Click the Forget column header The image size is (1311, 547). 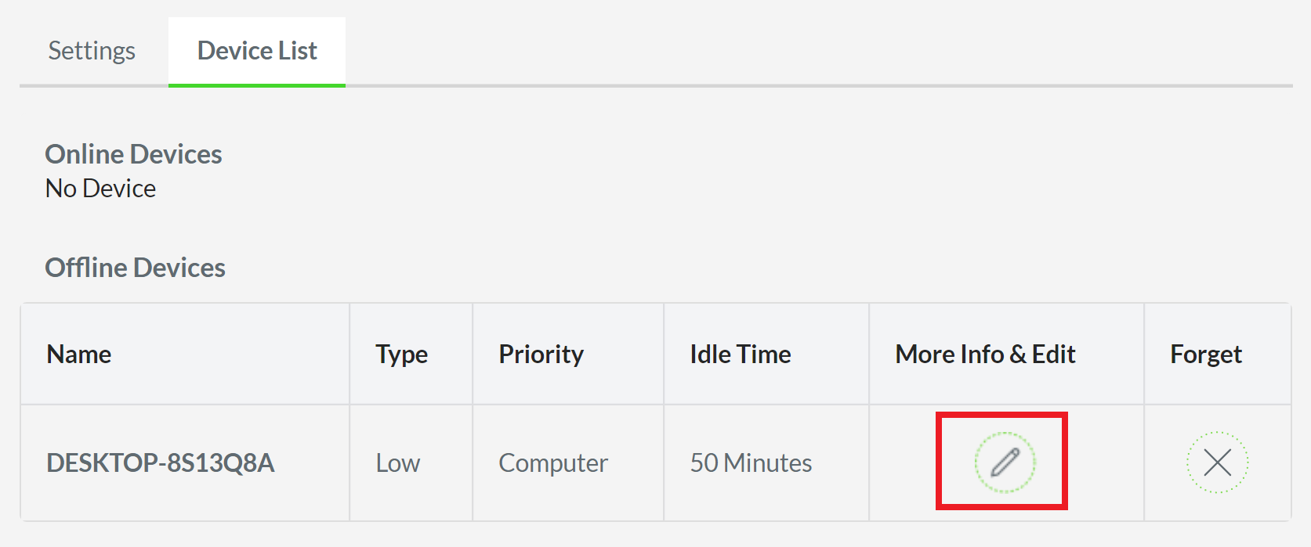coord(1206,354)
